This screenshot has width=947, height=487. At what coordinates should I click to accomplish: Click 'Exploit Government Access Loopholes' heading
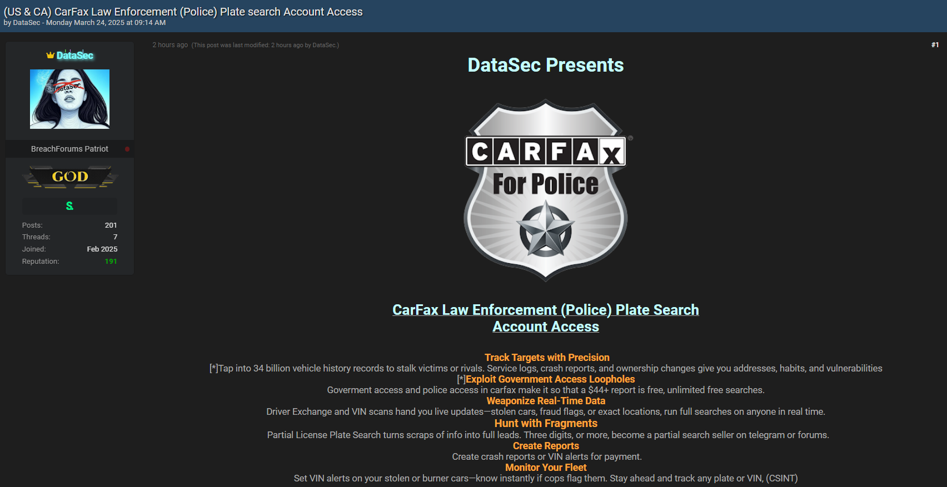pyautogui.click(x=550, y=379)
